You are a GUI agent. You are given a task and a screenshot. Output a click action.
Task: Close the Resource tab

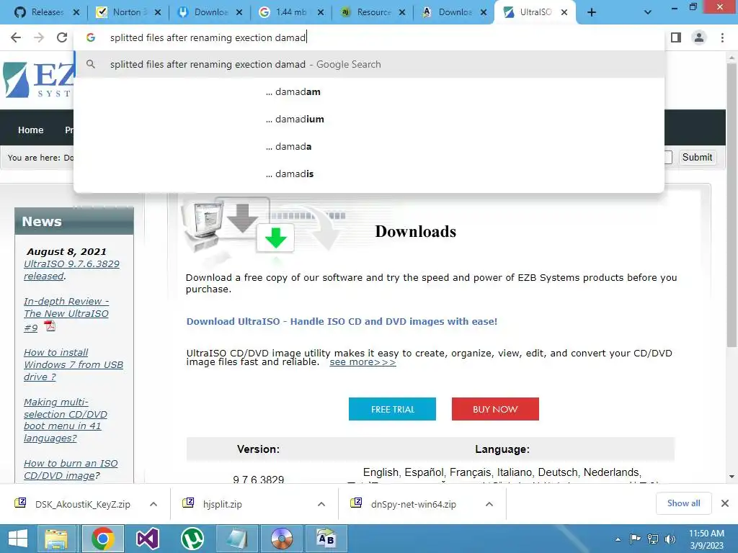(x=402, y=13)
